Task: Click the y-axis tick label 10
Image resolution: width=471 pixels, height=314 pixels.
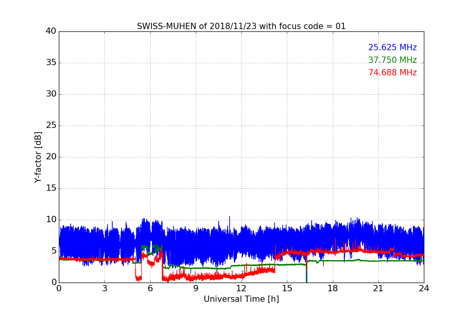Action: click(x=51, y=220)
